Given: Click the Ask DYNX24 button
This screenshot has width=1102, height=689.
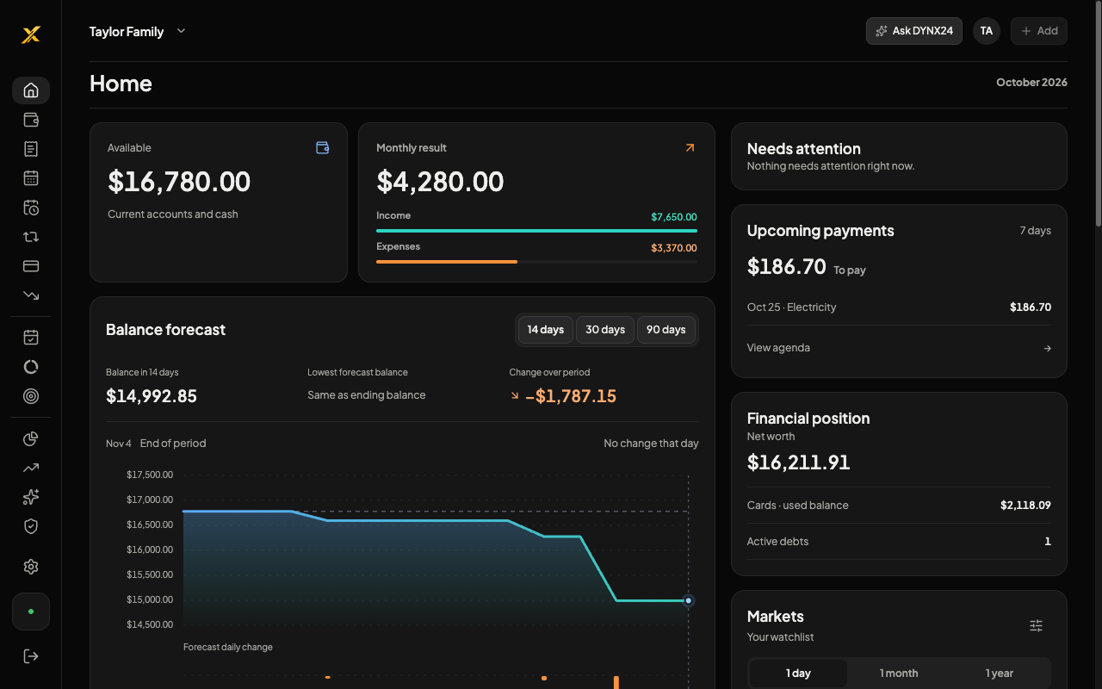Looking at the screenshot, I should [x=914, y=31].
